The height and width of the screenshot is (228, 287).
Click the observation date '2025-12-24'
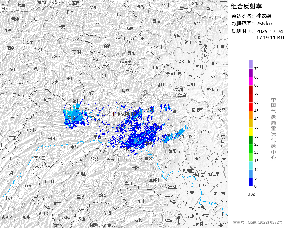coord(269,31)
